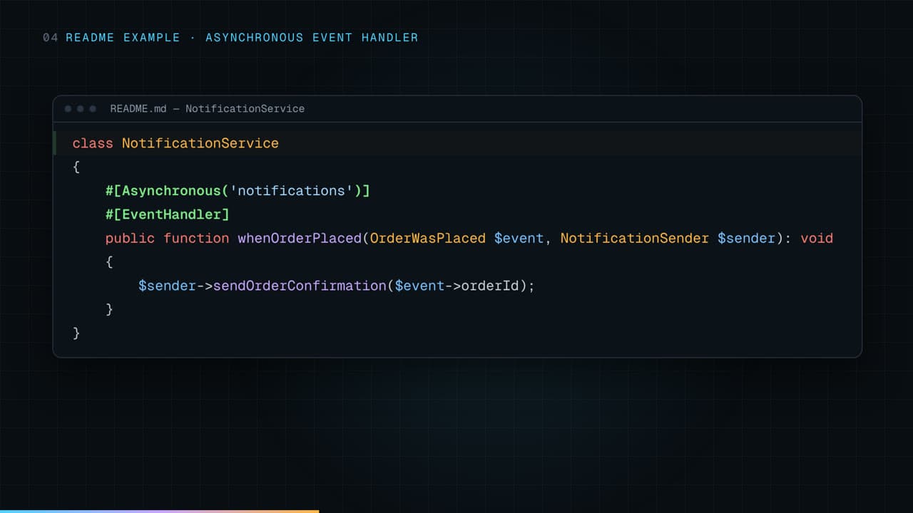Click the sendOrderConfirmation method call
This screenshot has height=513, width=913.
click(300, 286)
